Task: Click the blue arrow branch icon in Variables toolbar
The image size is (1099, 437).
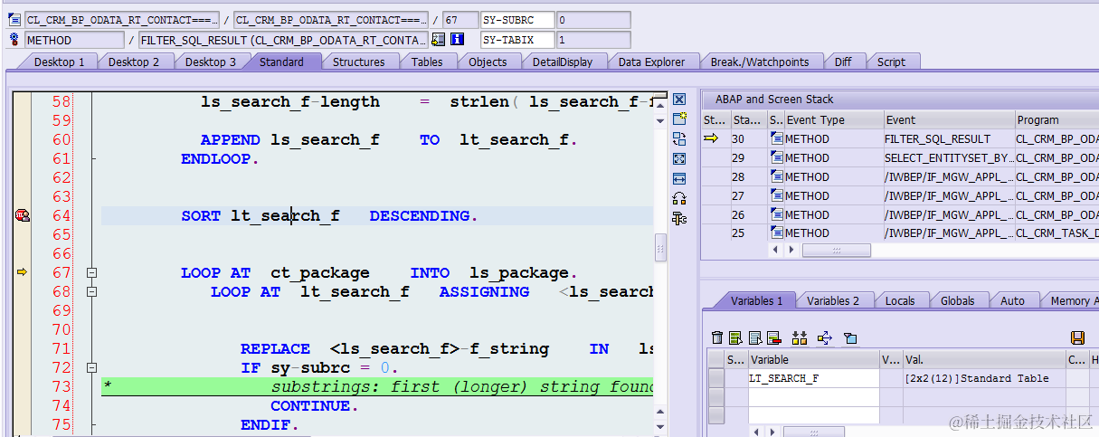Action: 824,337
